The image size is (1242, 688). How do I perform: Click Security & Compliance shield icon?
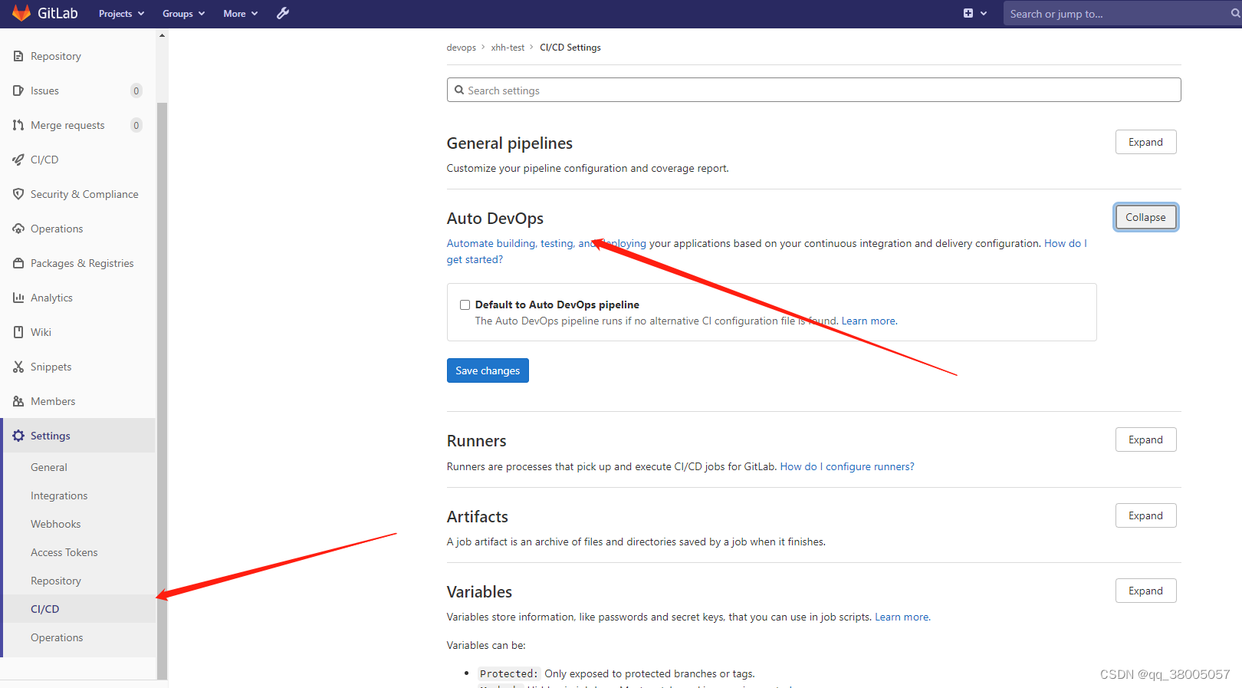click(x=18, y=194)
